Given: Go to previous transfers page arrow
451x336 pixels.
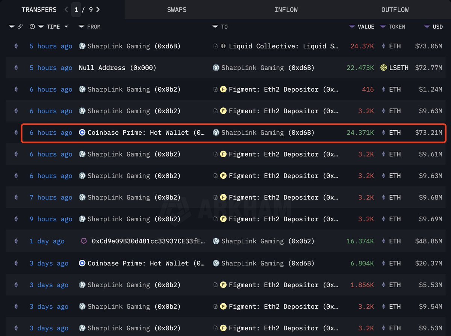Looking at the screenshot, I should (x=67, y=10).
